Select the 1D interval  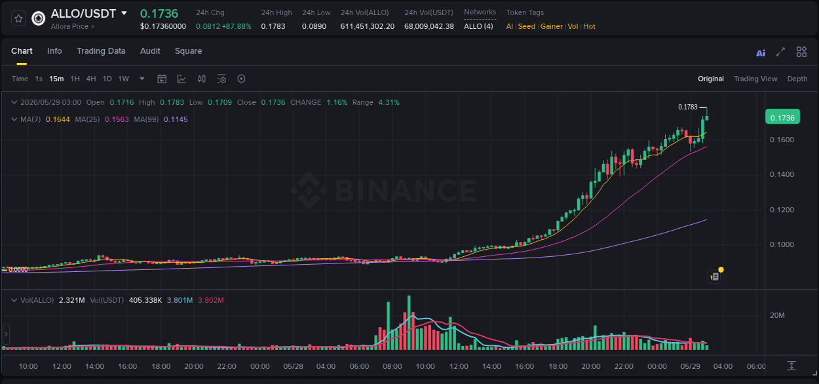[107, 79]
